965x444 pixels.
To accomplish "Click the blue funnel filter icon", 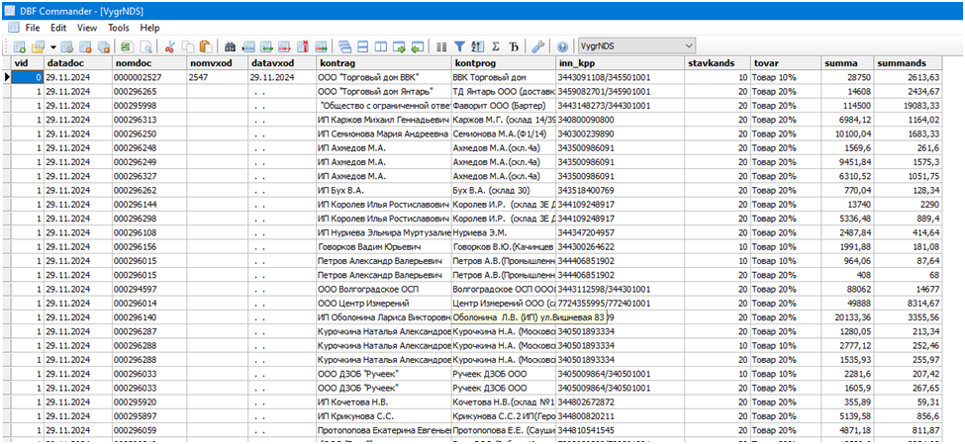I will [459, 46].
